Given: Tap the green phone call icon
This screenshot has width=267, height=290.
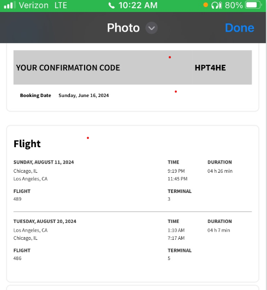Looking at the screenshot, I should (x=111, y=5).
